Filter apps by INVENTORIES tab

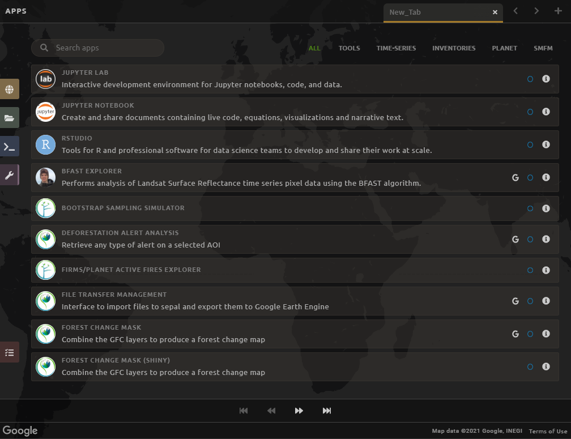tap(454, 48)
